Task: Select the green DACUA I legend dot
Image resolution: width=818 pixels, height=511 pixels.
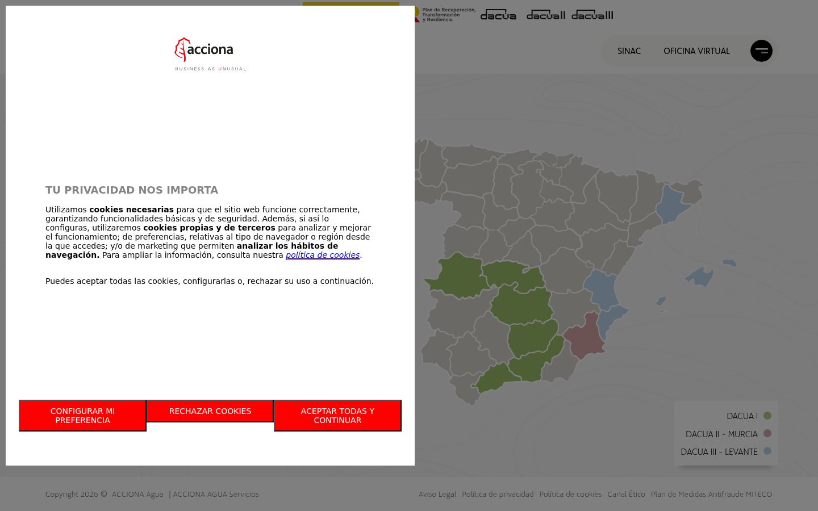Action: click(767, 416)
